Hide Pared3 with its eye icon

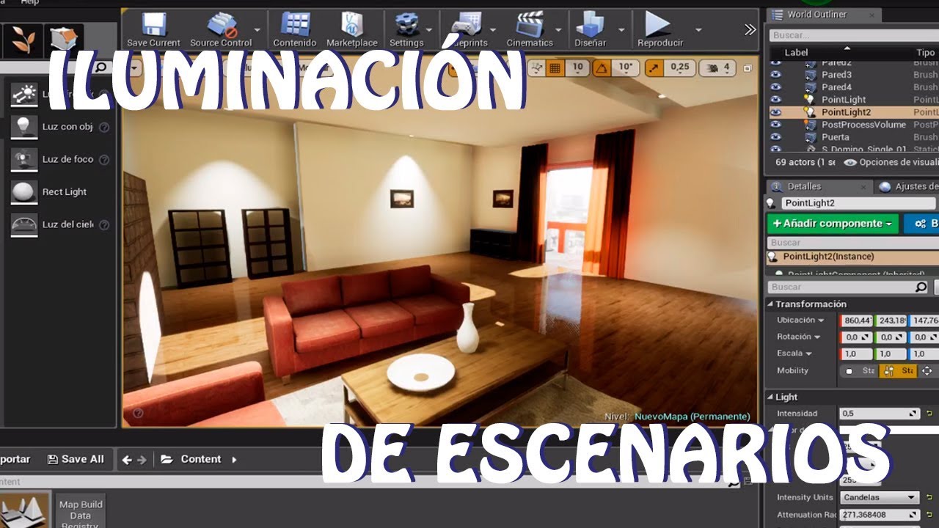[x=775, y=75]
